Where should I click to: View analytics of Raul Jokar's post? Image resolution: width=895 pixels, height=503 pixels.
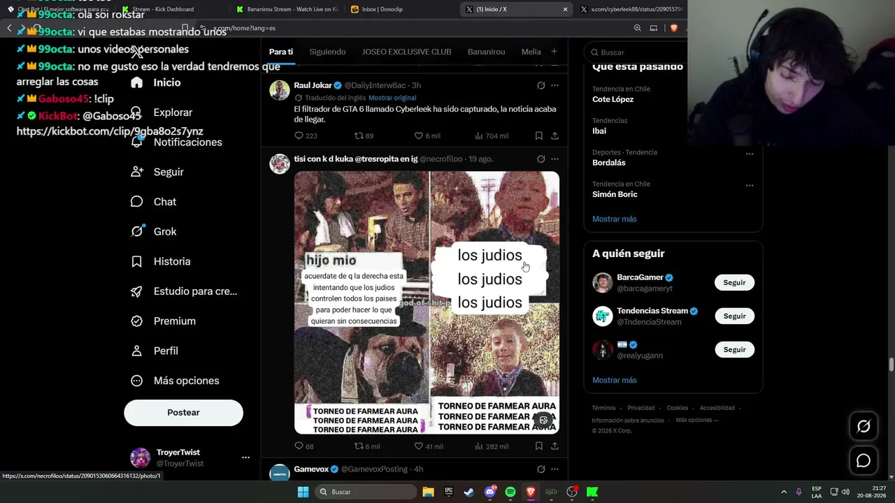pyautogui.click(x=479, y=136)
